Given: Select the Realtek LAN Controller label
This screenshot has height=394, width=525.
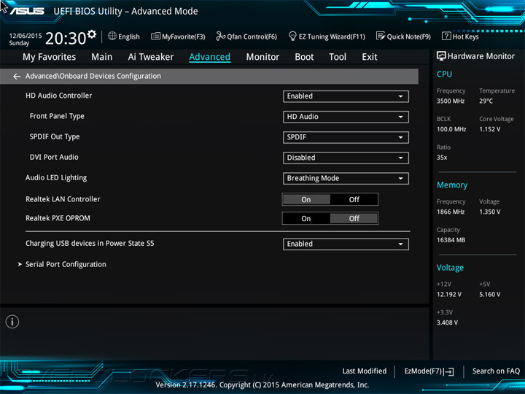Looking at the screenshot, I should tap(63, 199).
